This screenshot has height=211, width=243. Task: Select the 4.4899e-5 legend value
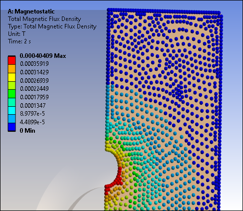(32, 122)
